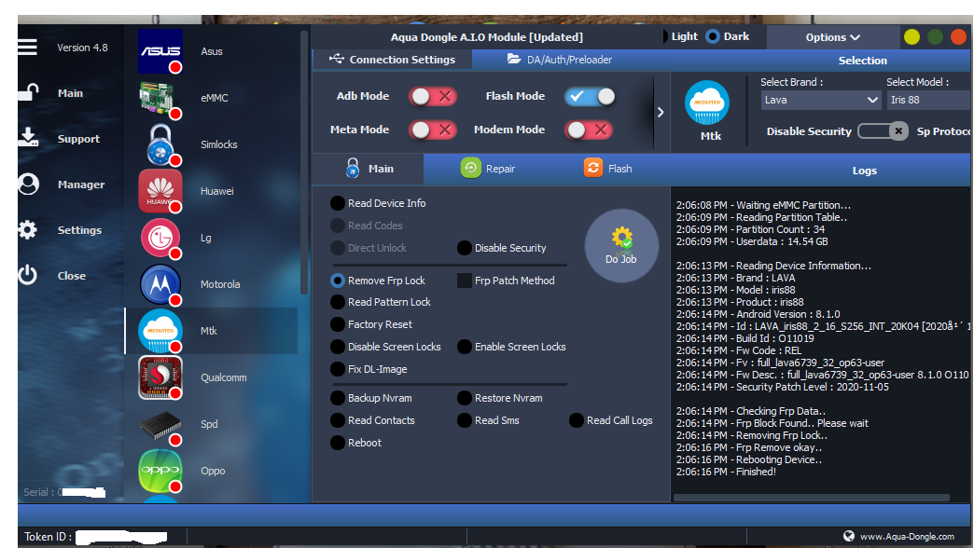This screenshot has height=548, width=974.
Task: Click the Support download icon
Action: (28, 138)
